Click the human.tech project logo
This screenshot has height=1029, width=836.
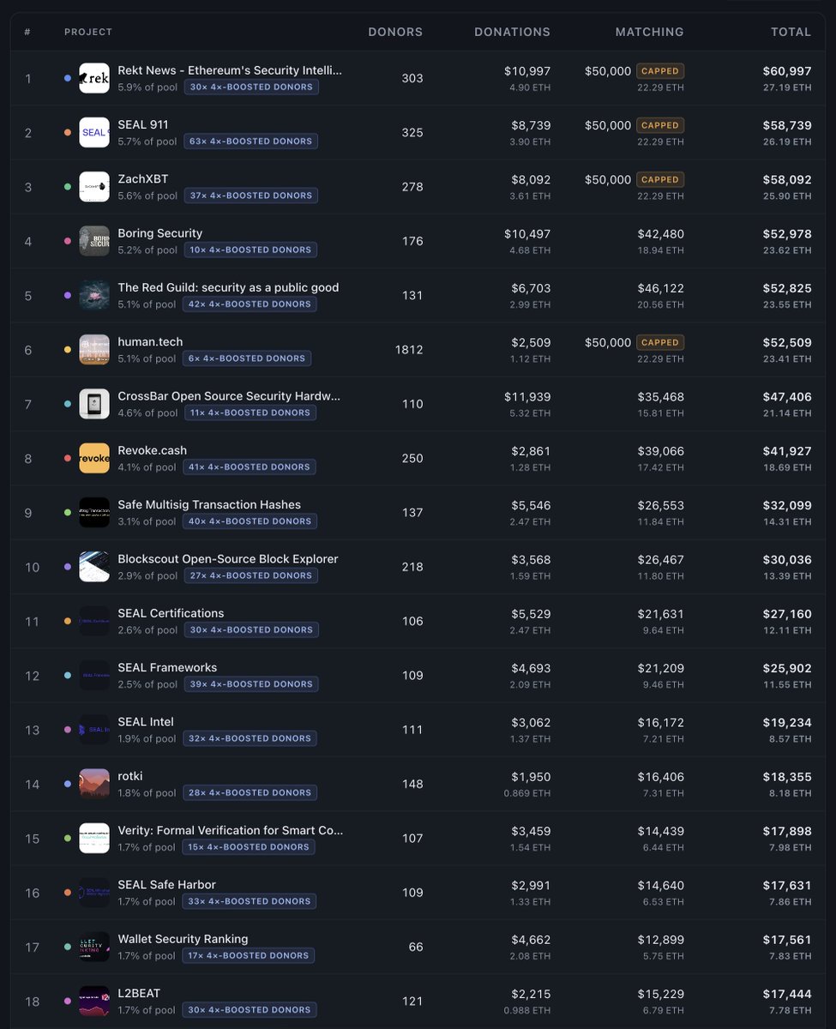[x=94, y=350]
